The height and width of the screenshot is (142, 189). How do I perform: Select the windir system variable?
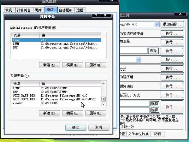(57, 103)
